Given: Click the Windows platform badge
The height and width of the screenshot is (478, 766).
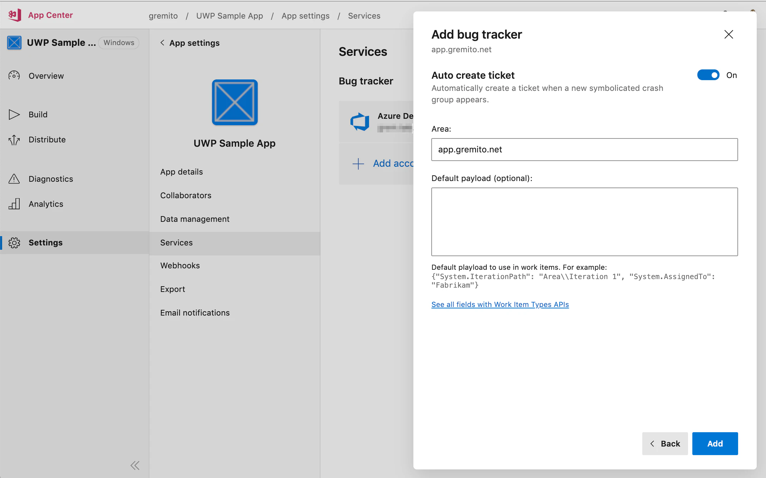Looking at the screenshot, I should [119, 43].
